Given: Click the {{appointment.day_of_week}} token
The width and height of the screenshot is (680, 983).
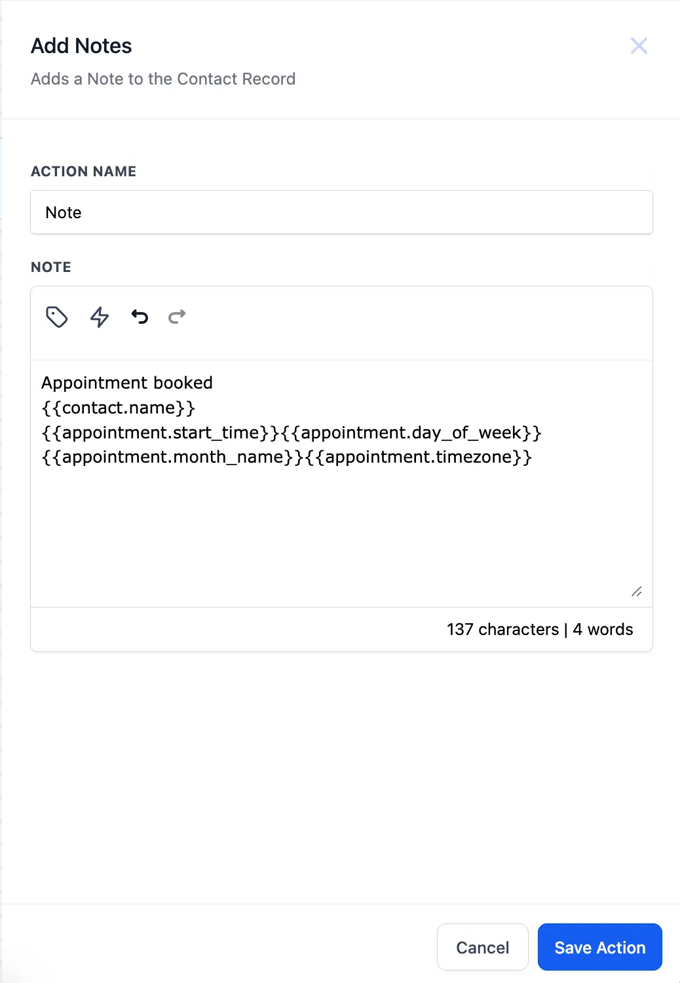Looking at the screenshot, I should pos(411,433).
